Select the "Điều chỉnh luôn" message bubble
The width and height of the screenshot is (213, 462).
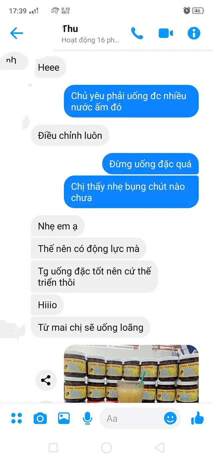(70, 136)
